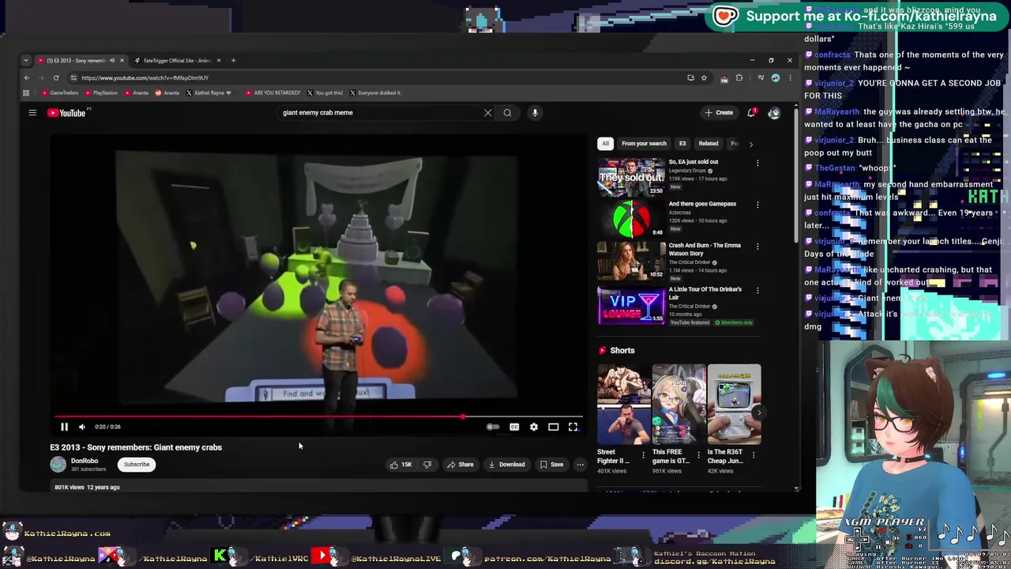This screenshot has width=1011, height=569.
Task: Close the E3 2013 browser tab
Action: (122, 61)
